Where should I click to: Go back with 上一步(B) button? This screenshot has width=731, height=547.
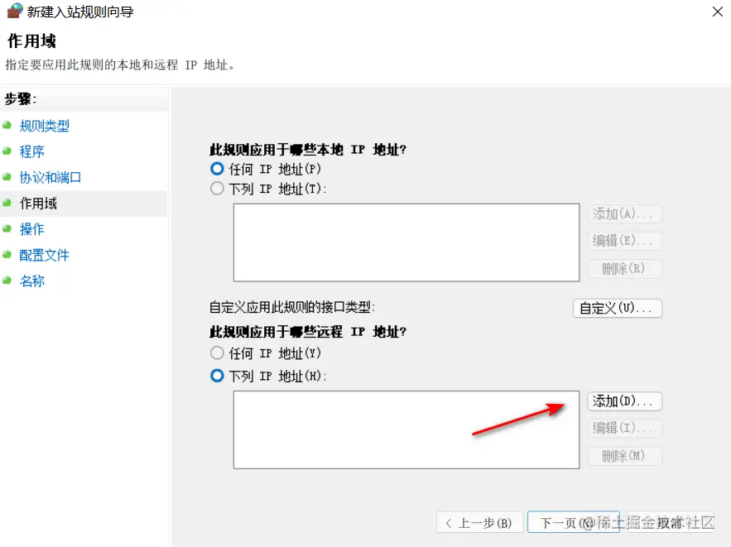point(479,522)
